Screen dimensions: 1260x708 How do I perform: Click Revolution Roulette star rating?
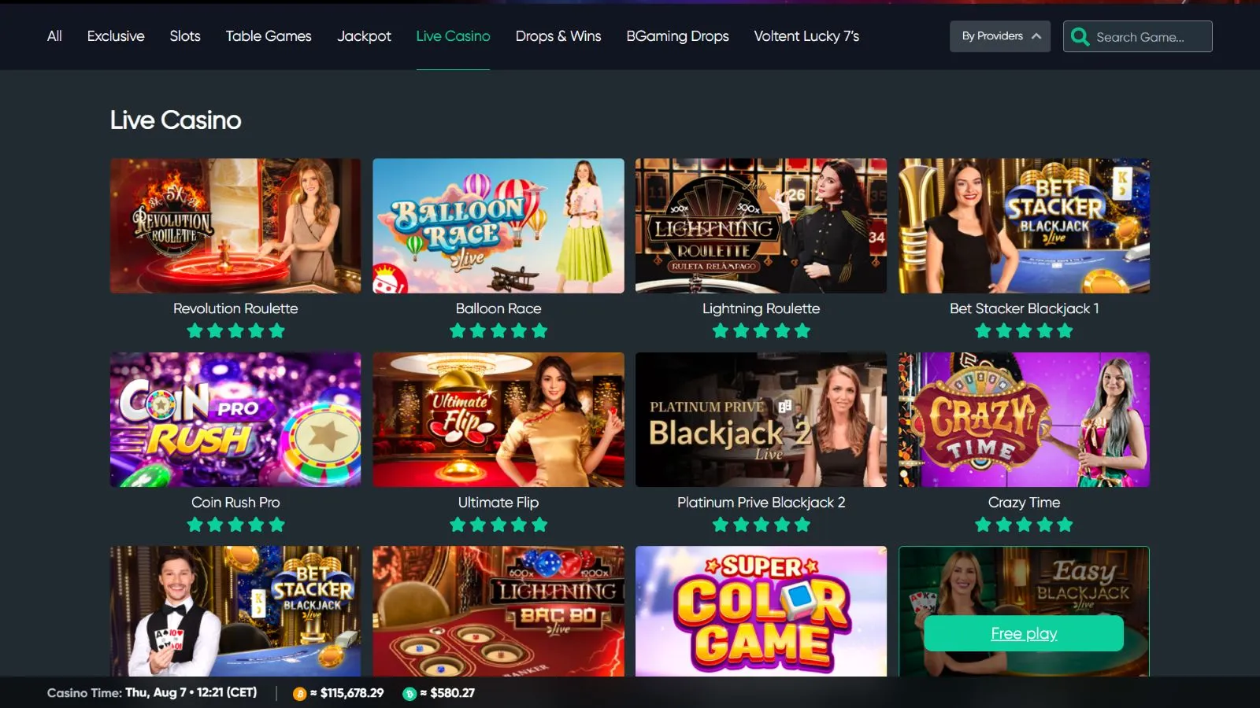(x=235, y=331)
